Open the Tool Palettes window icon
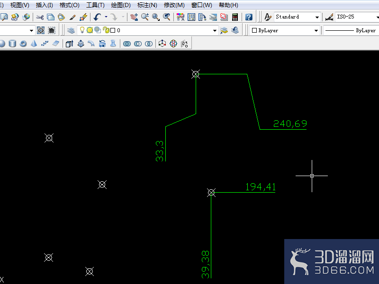Screen dimensions: 379x284 [x=202, y=17]
